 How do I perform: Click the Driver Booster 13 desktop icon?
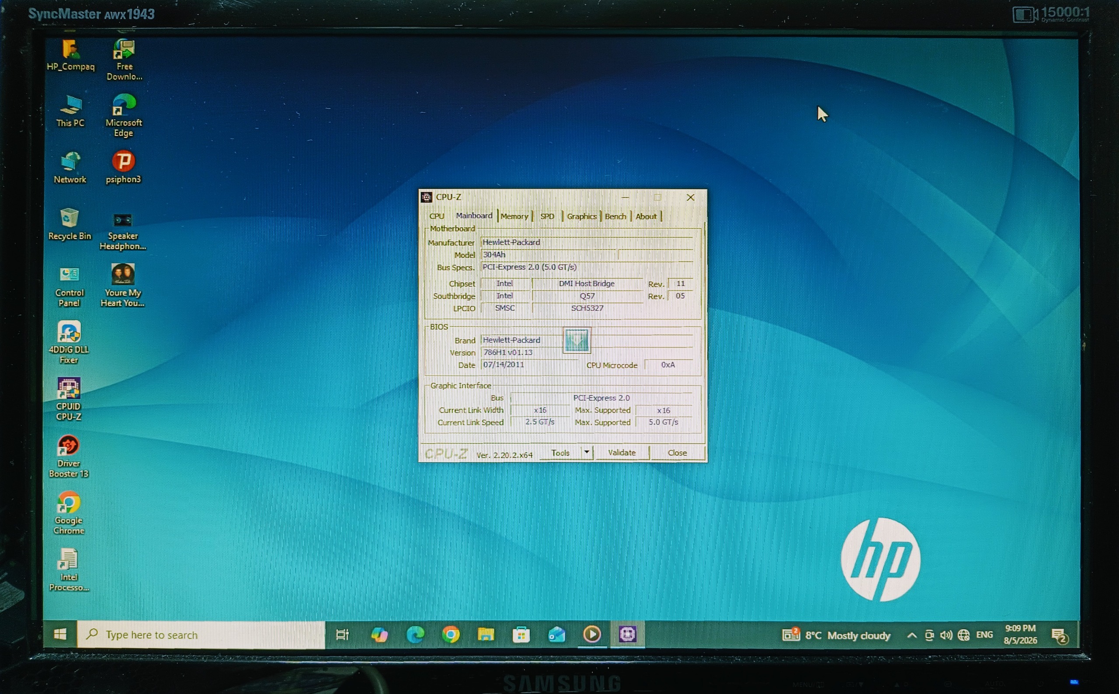pos(69,457)
